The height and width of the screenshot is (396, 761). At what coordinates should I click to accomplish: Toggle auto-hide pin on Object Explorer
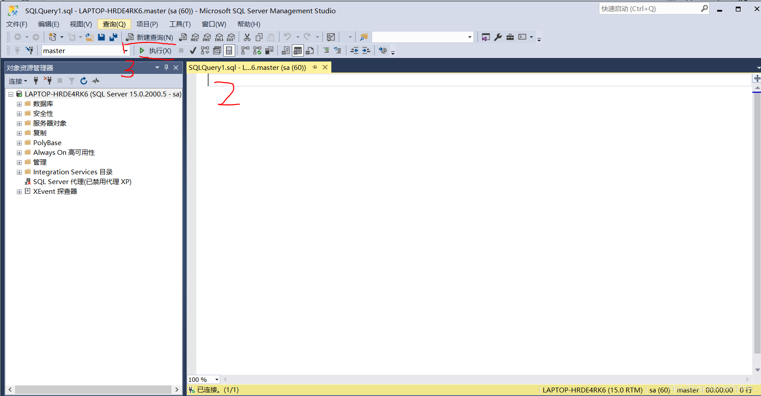(167, 68)
